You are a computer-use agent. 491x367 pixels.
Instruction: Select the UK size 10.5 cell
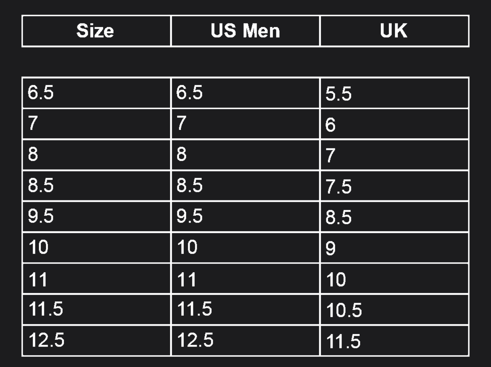(x=394, y=310)
